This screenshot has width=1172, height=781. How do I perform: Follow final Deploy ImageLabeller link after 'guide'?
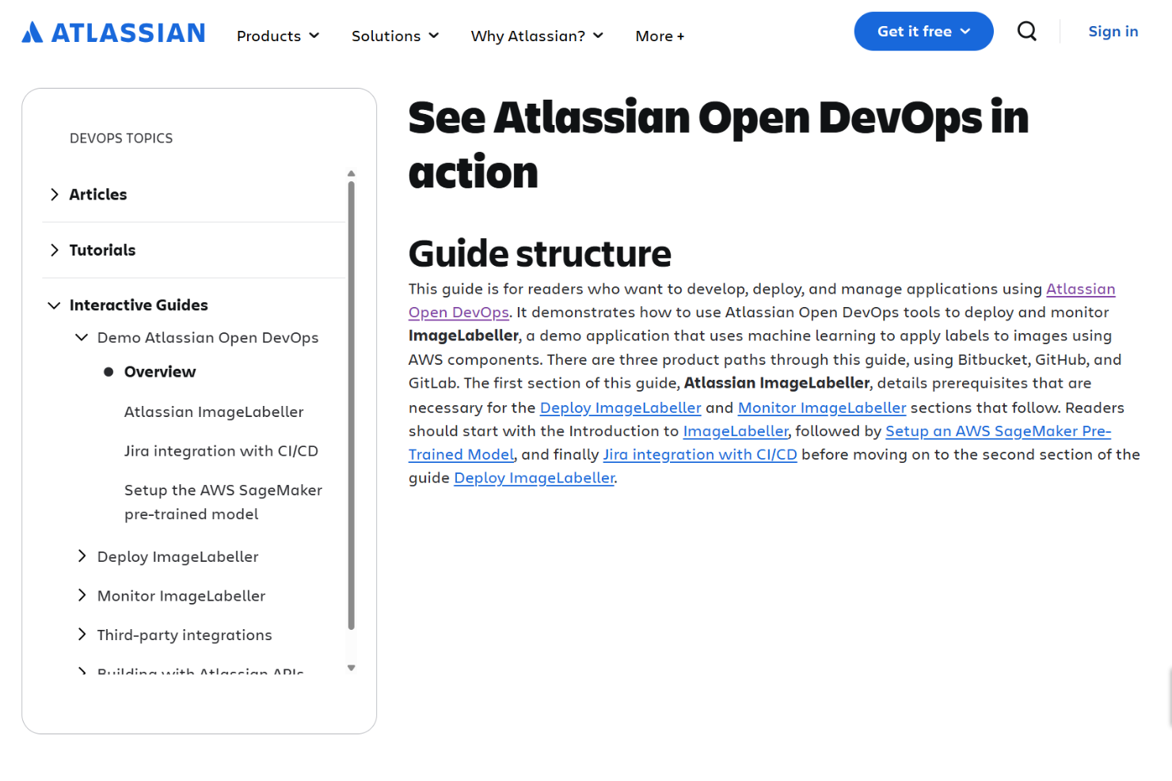(535, 478)
